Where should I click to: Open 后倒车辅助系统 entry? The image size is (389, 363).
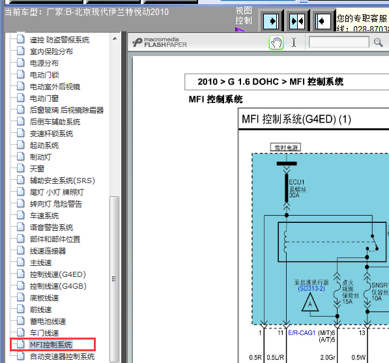click(x=55, y=122)
